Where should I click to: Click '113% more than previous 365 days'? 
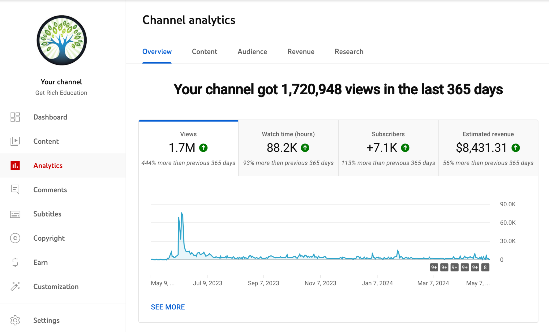388,163
